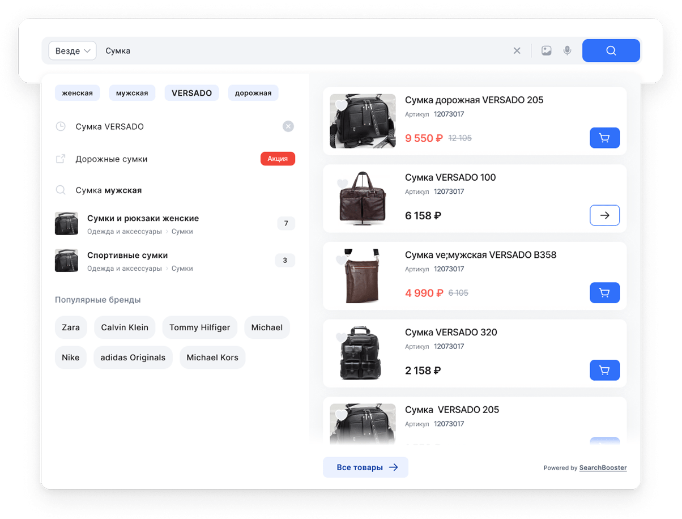Click the 'Акция' promo badge

pos(278,159)
